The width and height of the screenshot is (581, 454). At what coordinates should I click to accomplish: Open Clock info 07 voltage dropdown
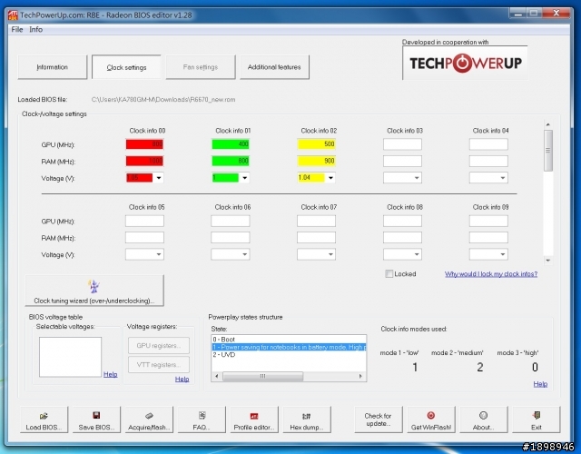330,254
